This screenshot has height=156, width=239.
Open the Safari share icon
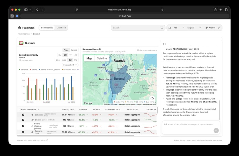click(x=215, y=9)
